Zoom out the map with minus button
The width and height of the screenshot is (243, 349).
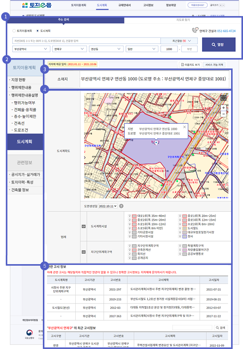click(x=223, y=114)
